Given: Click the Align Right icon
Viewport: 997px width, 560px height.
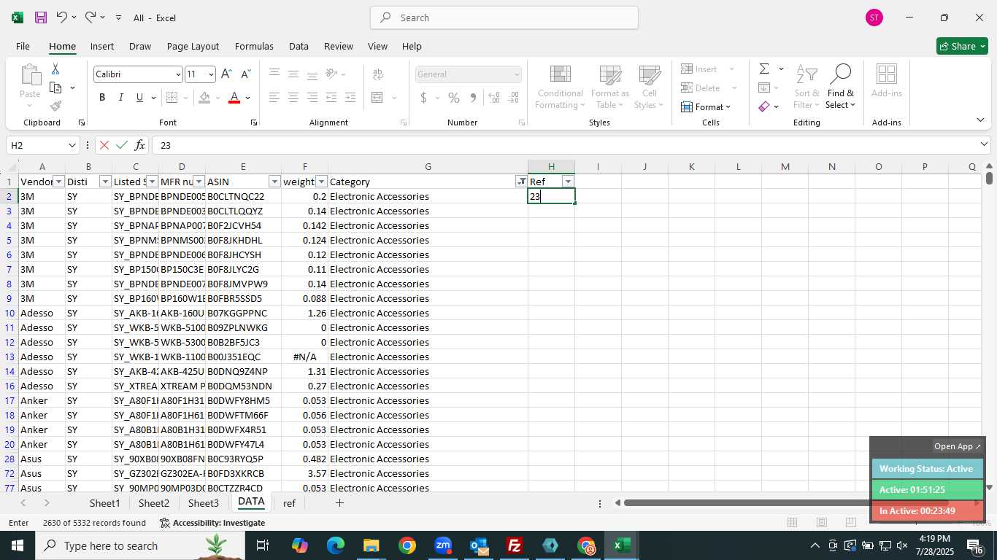Looking at the screenshot, I should (312, 98).
